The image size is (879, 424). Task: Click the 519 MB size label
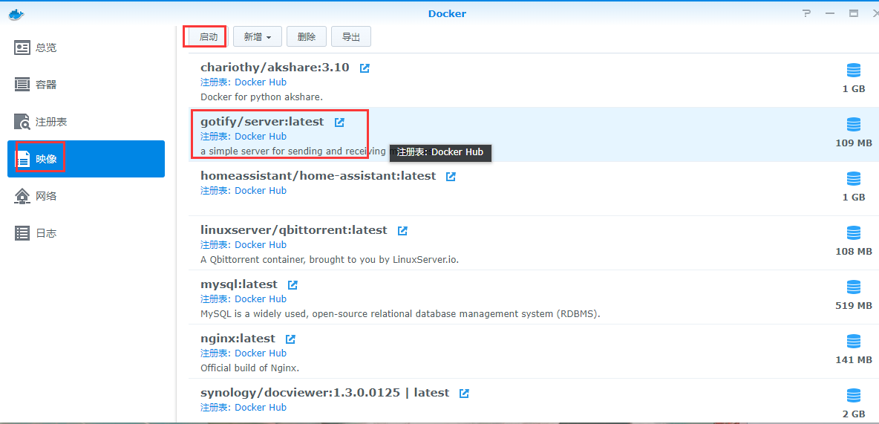853,306
